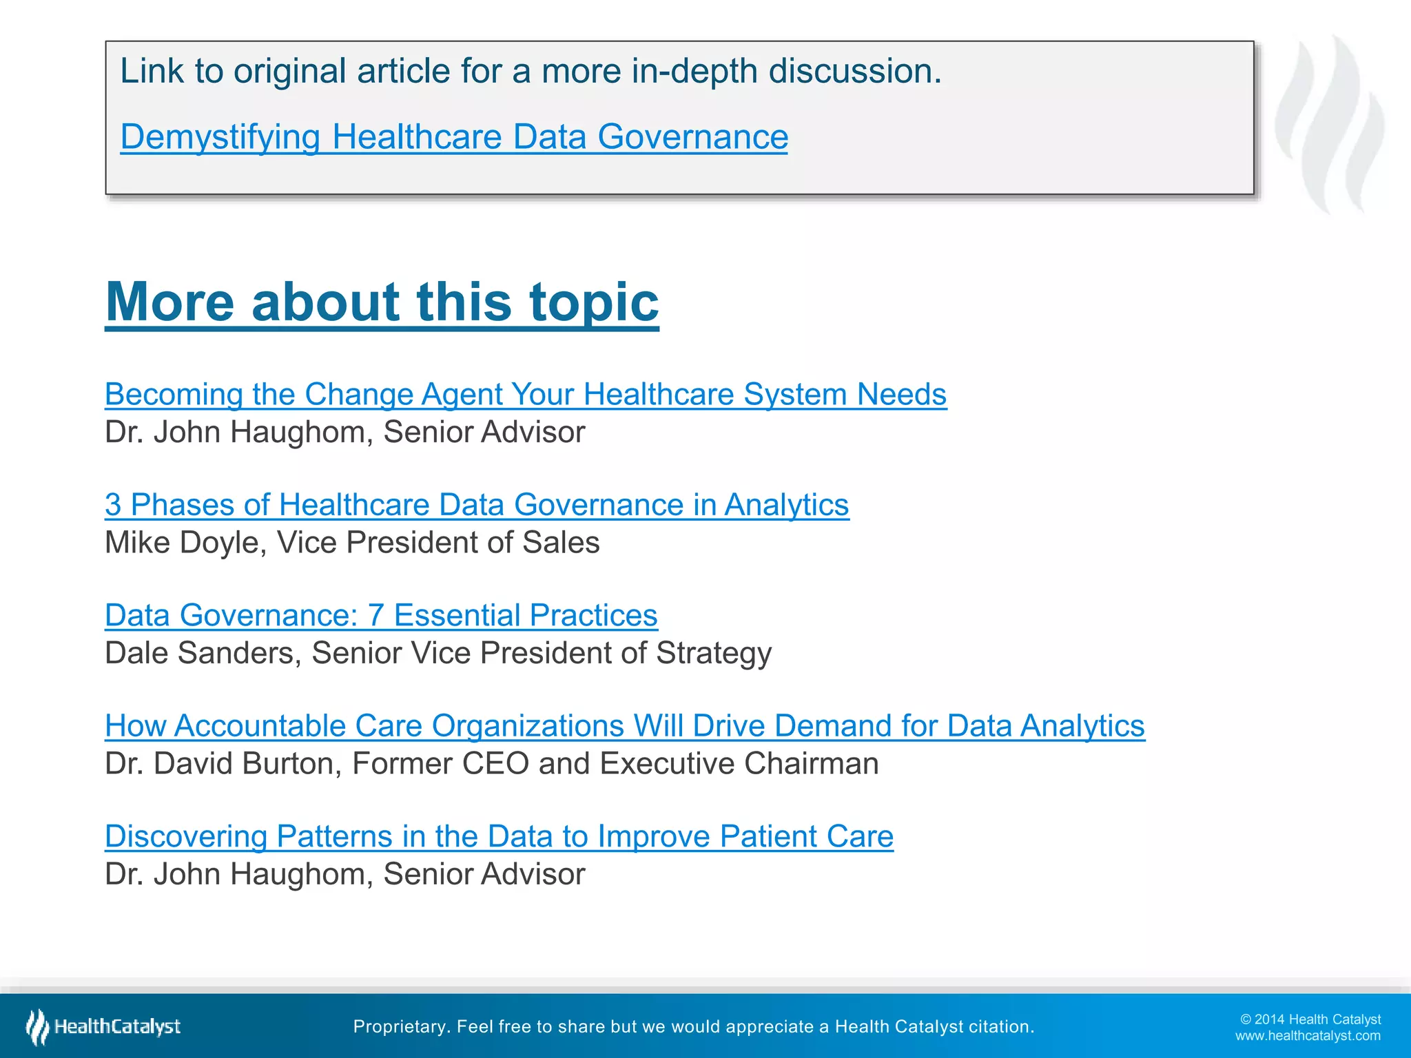The width and height of the screenshot is (1411, 1058).
Task: Select the text Mike Doyle, Vice President of Sales
Action: pos(352,543)
